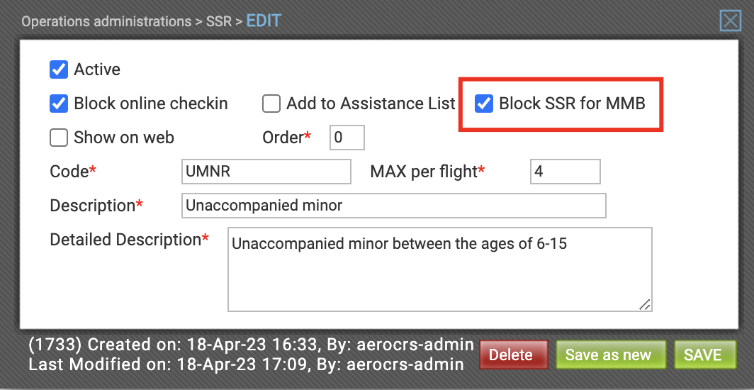Enable Add to Assistance List option
754x390 pixels.
[271, 104]
